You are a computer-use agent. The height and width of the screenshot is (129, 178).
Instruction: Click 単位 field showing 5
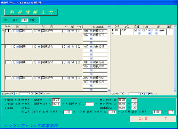pos(170,30)
